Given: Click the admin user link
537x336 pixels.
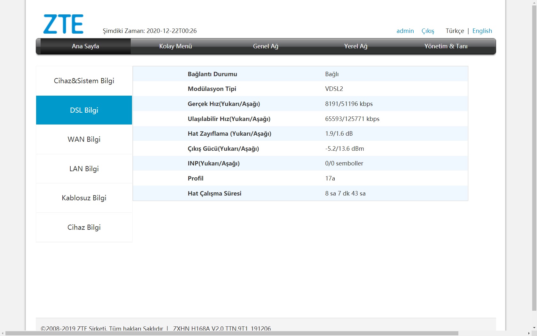Looking at the screenshot, I should (x=405, y=31).
